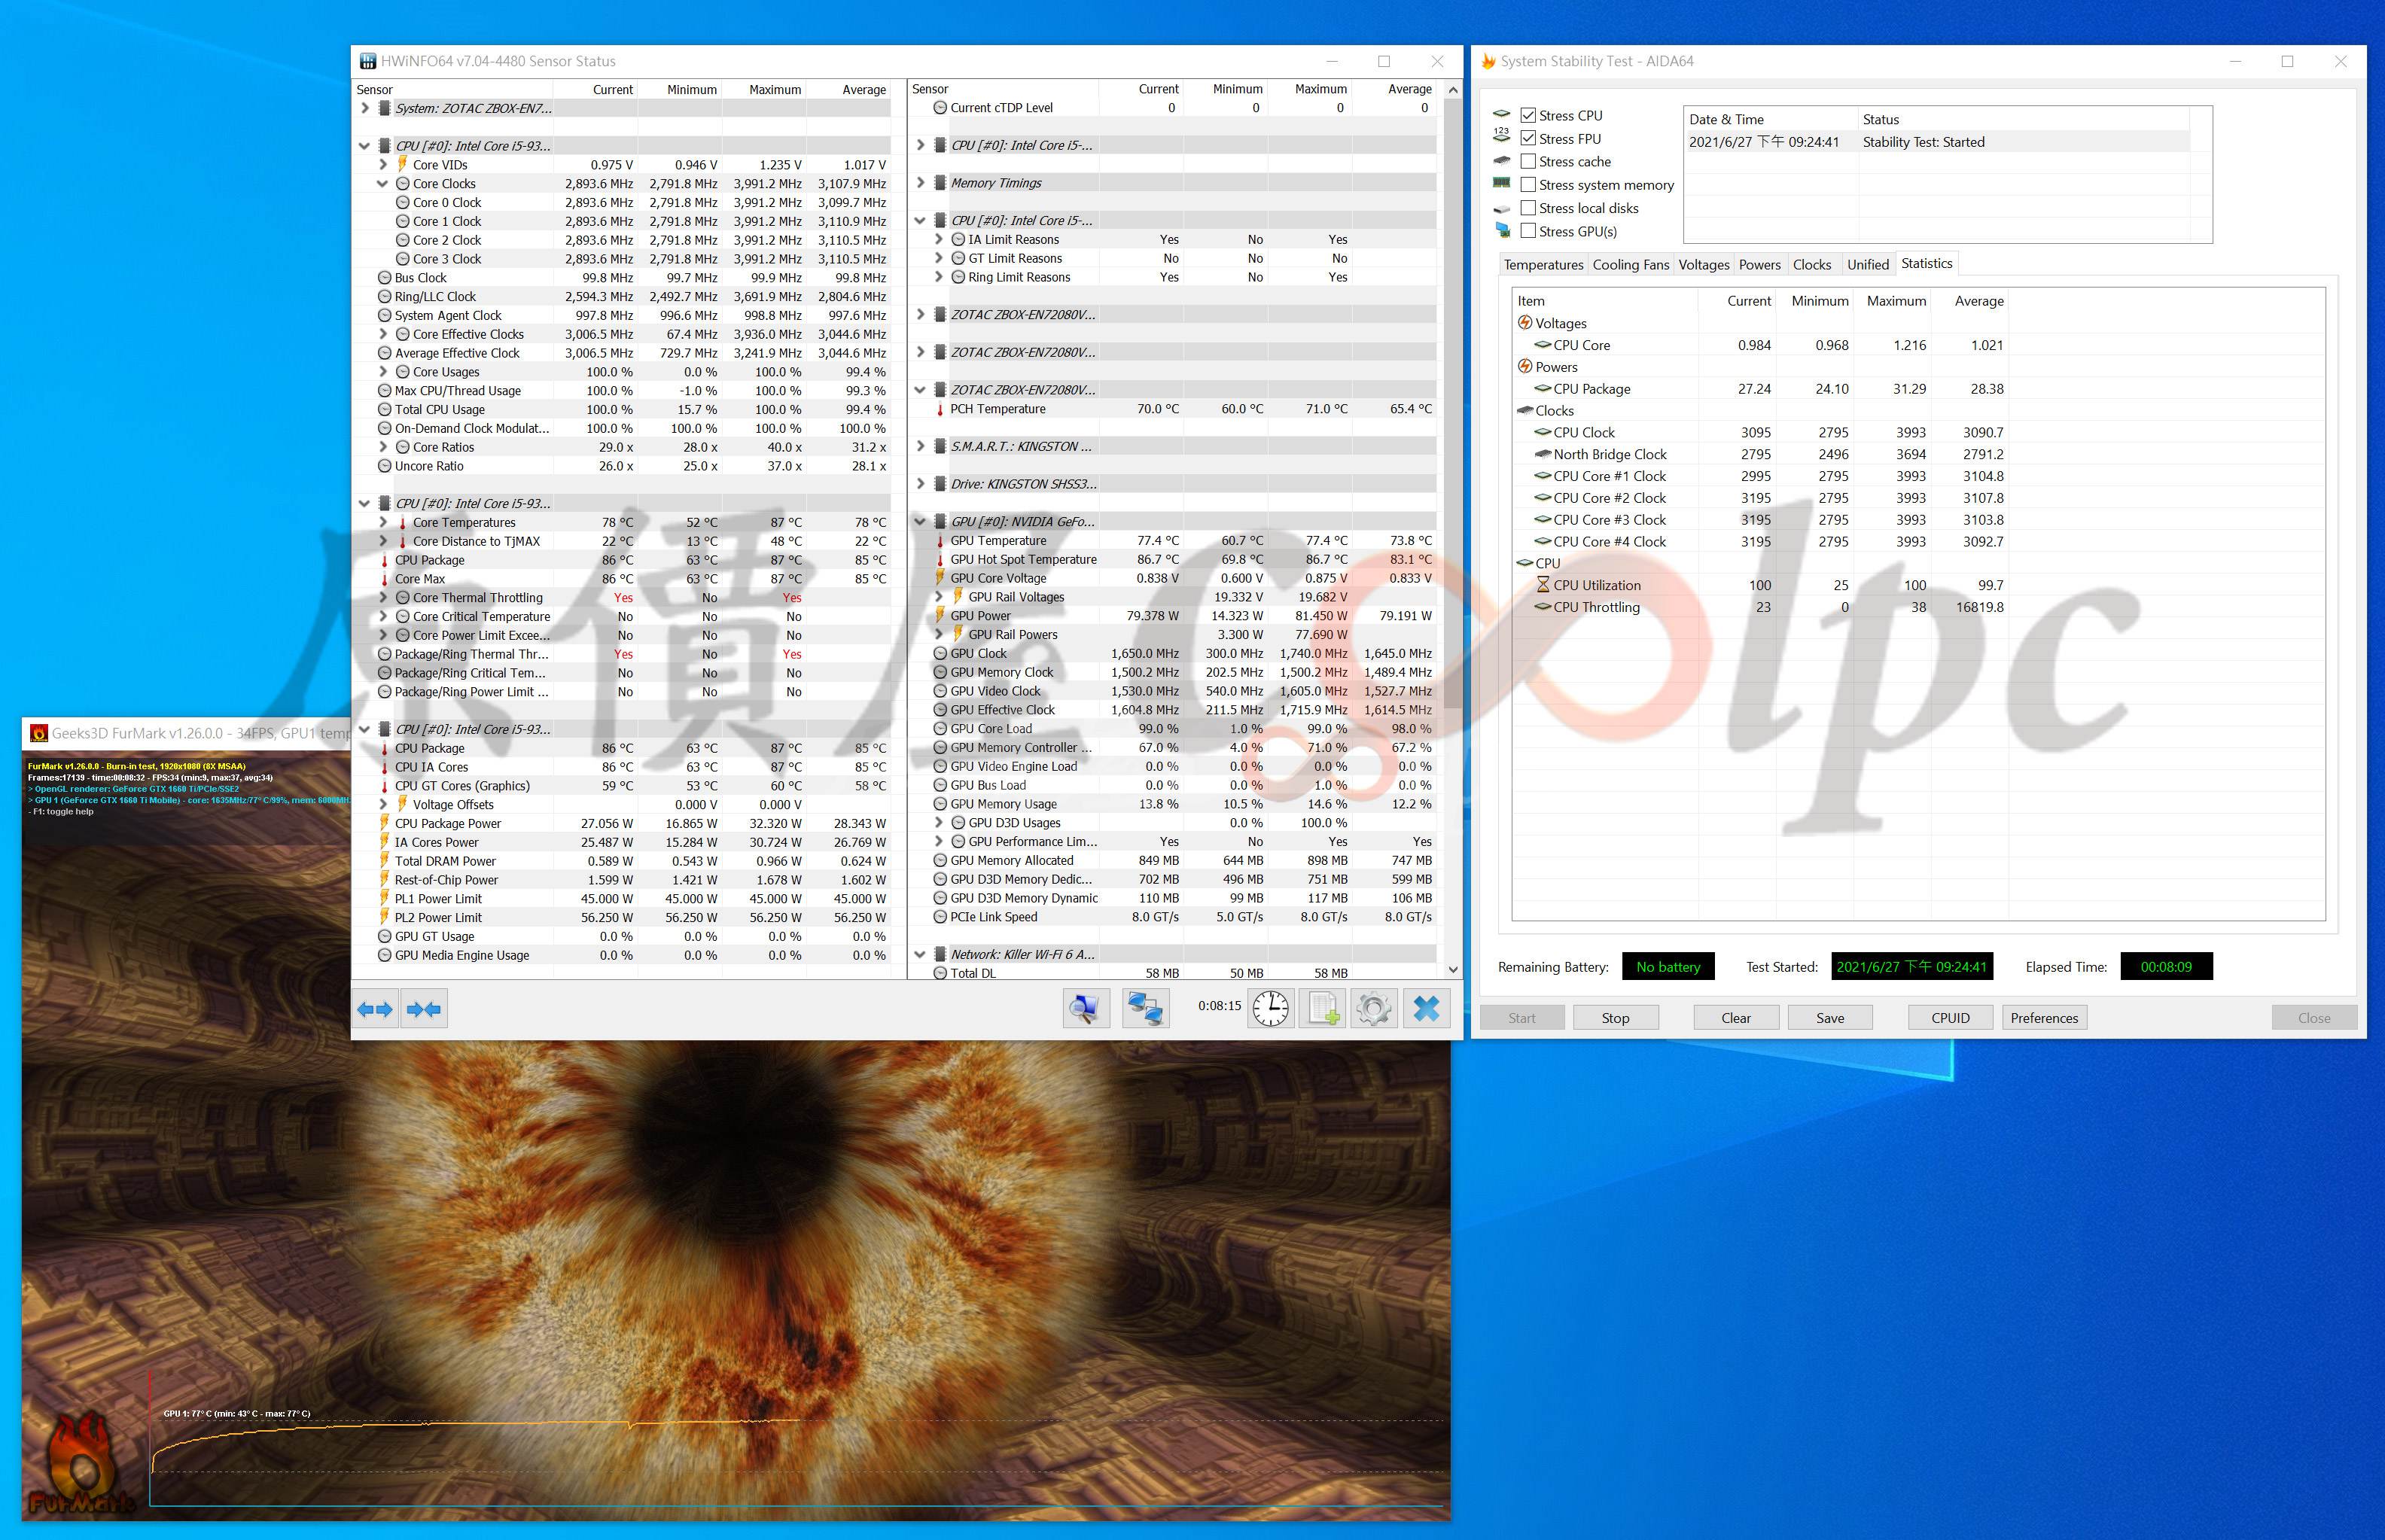Click HWiNFO right panel scroll down arrow
2385x1540 pixels.
[x=1453, y=969]
